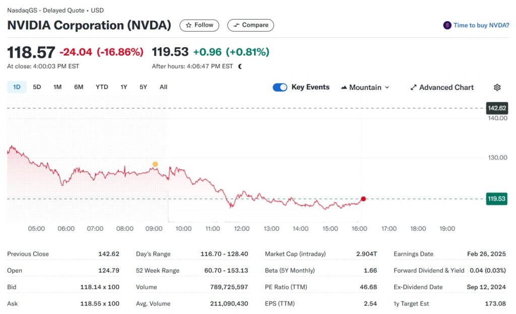This screenshot has height=314, width=516.
Task: Select the Mountain chart style icon
Action: tap(345, 87)
